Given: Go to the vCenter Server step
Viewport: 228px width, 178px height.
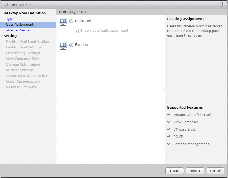Looking at the screenshot, I should point(18,30).
